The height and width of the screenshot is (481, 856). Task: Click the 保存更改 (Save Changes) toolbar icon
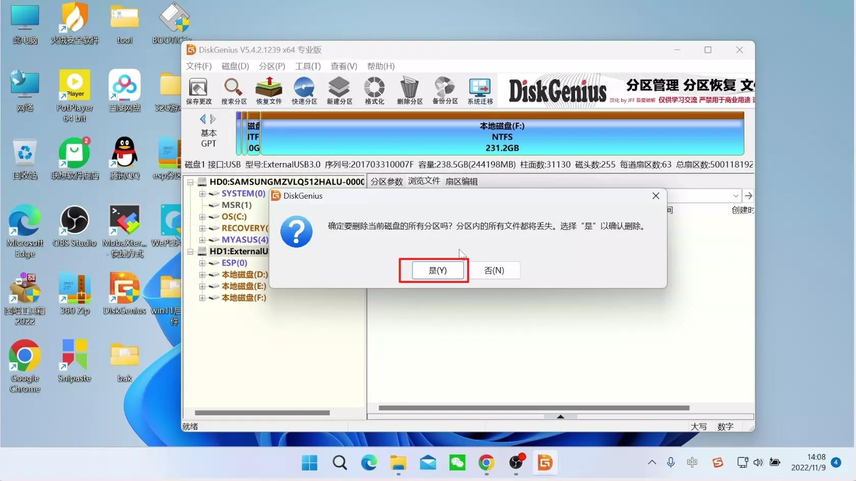198,90
